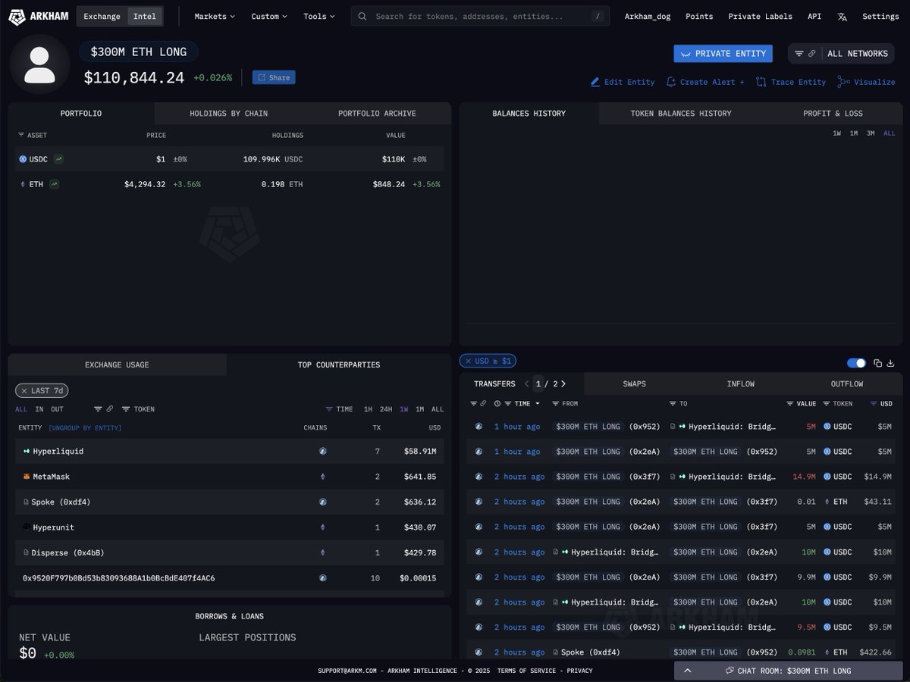Open the Chat Room: $300M ETH LONG bar

tap(789, 671)
